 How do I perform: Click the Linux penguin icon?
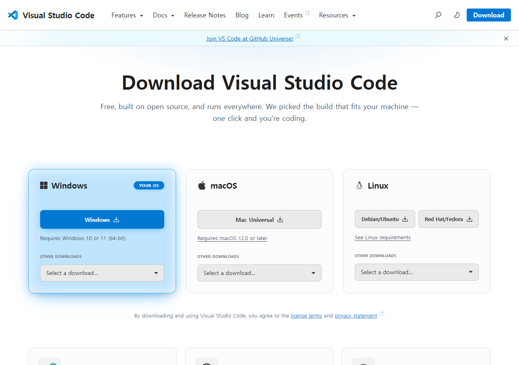tap(359, 186)
